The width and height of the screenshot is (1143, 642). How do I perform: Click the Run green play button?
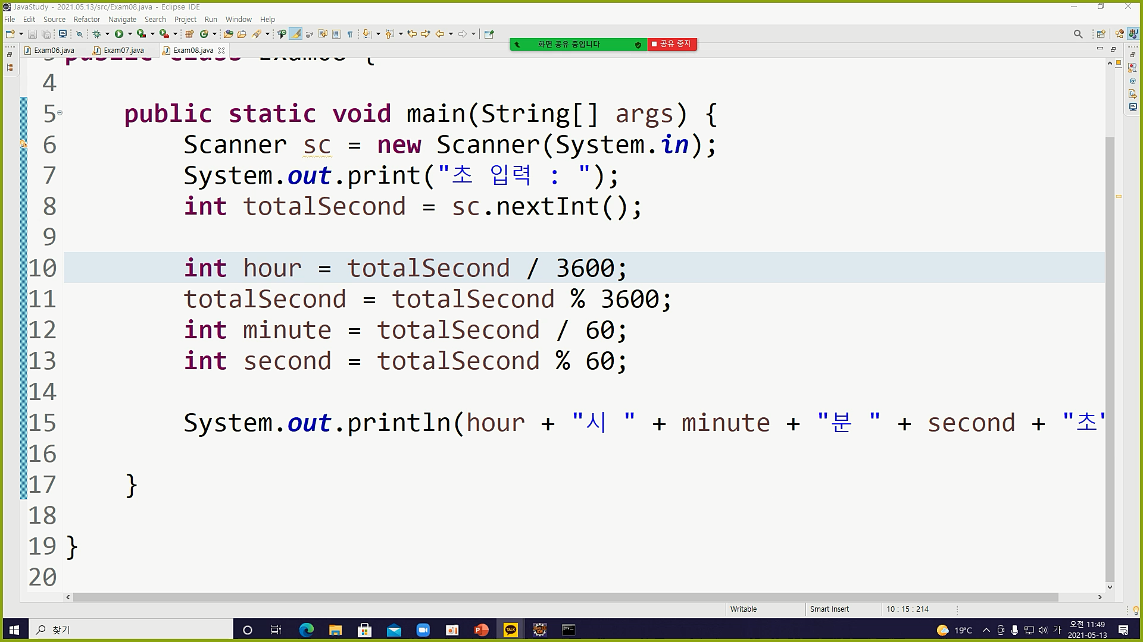119,34
